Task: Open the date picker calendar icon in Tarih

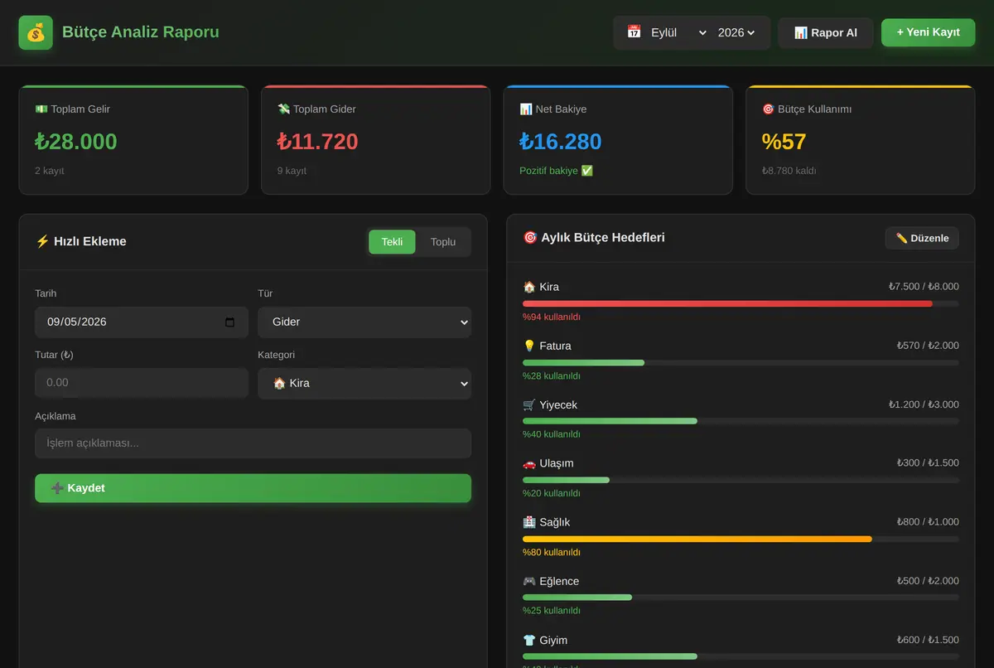Action: pyautogui.click(x=230, y=322)
